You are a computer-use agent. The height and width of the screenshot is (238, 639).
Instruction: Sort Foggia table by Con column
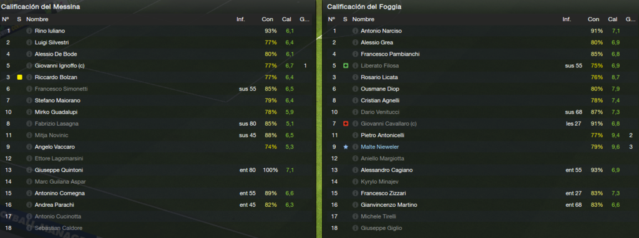[593, 19]
